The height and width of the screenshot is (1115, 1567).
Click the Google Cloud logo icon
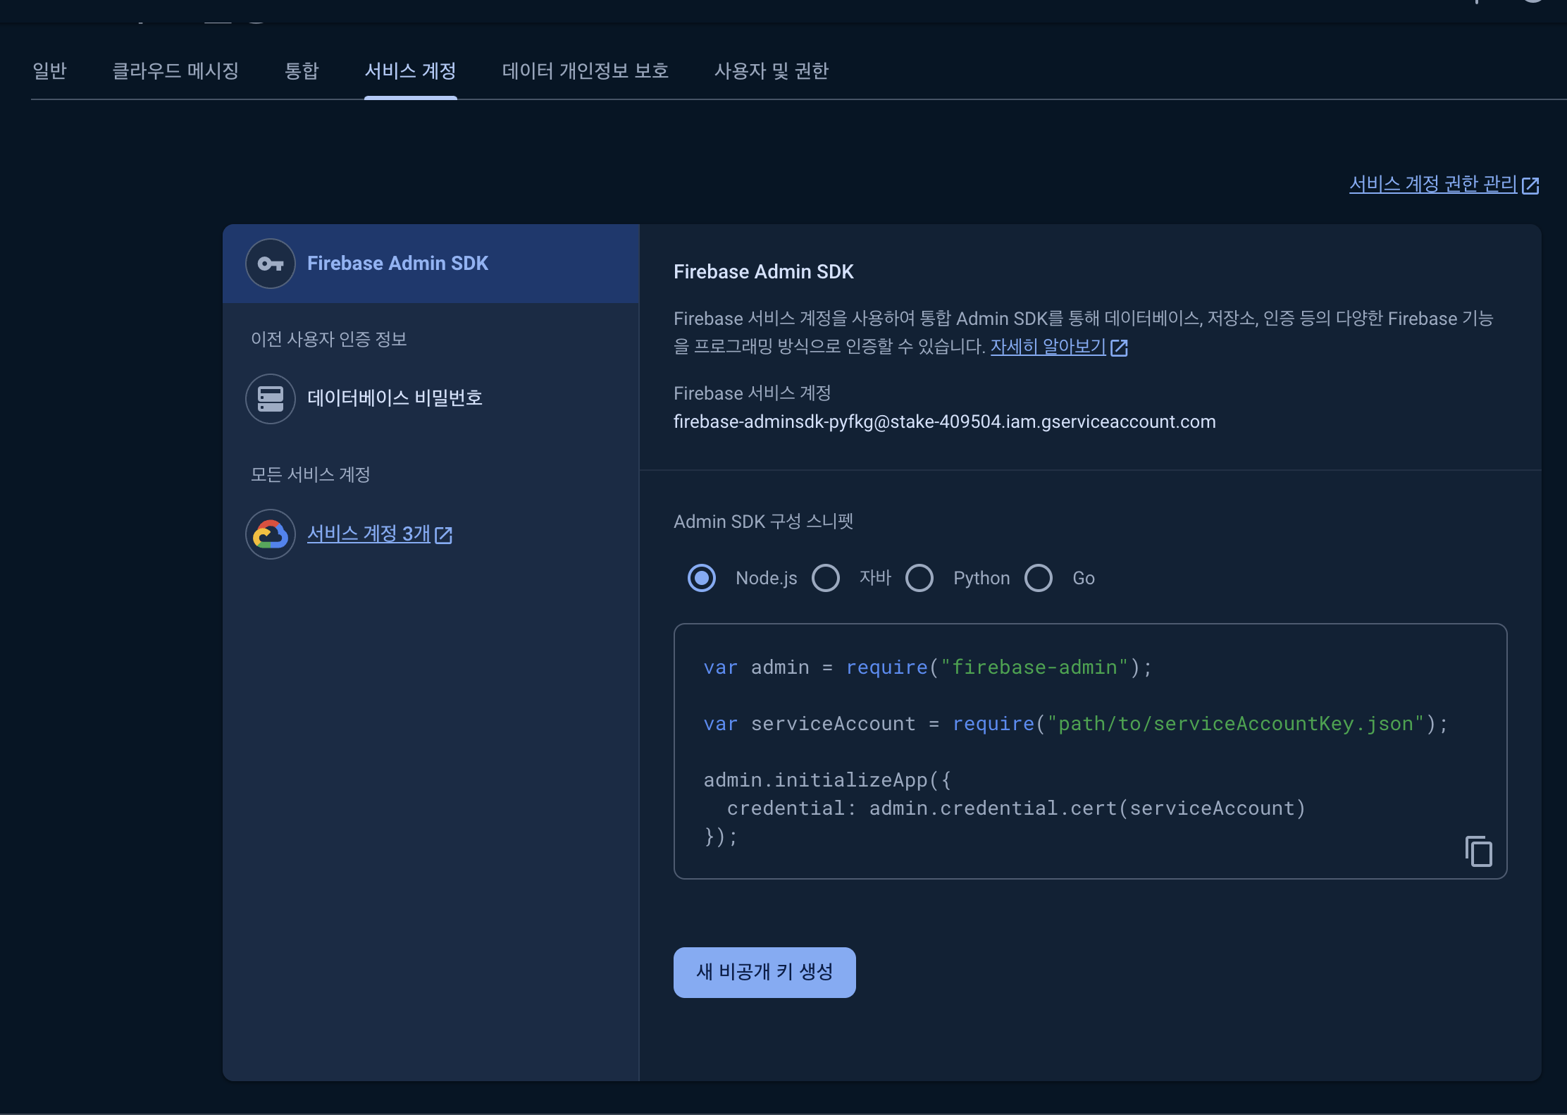[x=271, y=534]
